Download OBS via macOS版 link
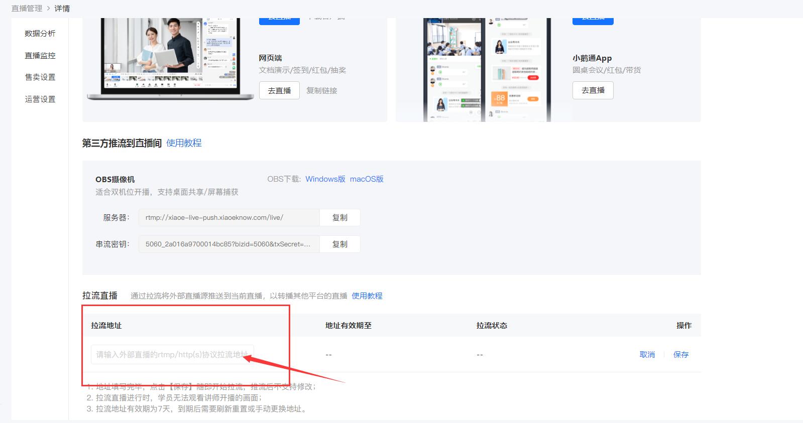The width and height of the screenshot is (803, 423). 367,179
